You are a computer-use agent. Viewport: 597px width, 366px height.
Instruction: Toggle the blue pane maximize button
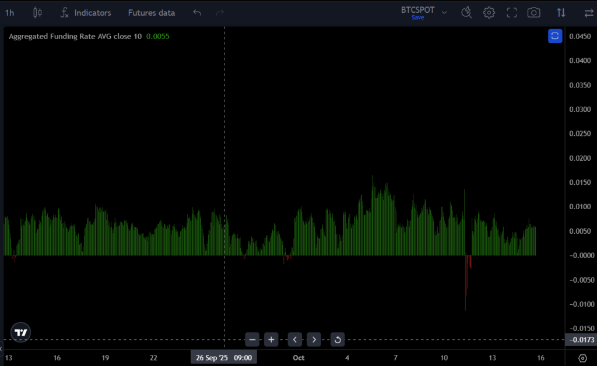click(x=554, y=36)
